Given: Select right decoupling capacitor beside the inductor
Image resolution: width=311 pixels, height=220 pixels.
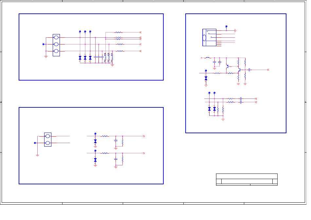Looking at the screenshot, I should (220, 62).
